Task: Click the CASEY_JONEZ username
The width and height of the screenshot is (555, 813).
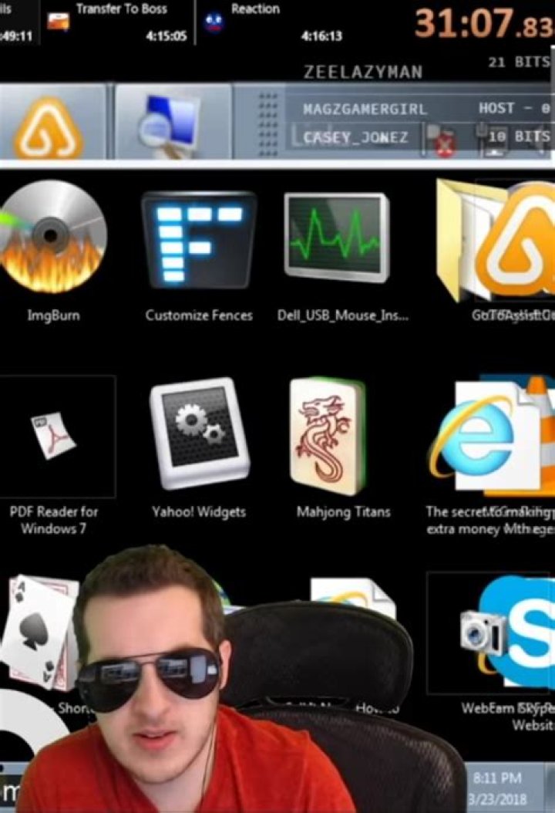Action: (x=355, y=137)
